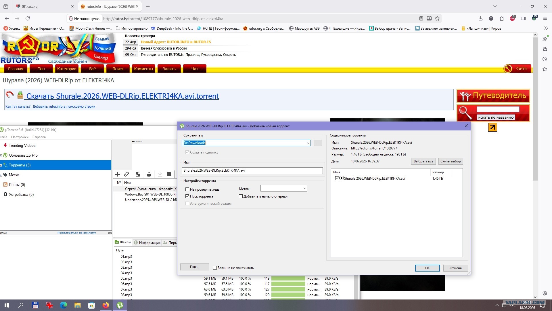The image size is (552, 311).
Task: Confirm the torrent with OK
Action: coord(427,268)
